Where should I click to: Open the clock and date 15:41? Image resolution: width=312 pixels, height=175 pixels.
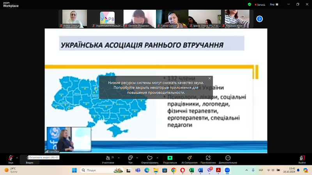289,170
